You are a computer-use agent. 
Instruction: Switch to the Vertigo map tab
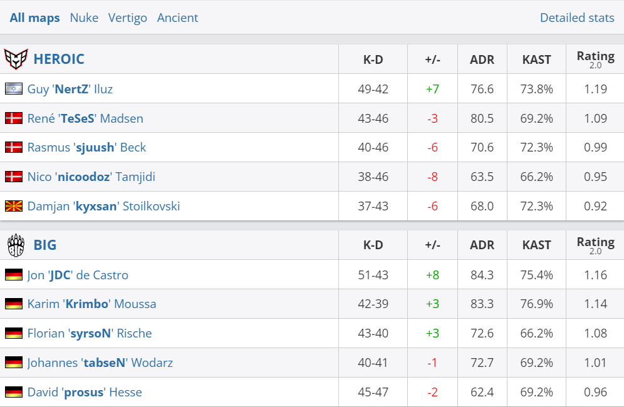click(x=128, y=18)
